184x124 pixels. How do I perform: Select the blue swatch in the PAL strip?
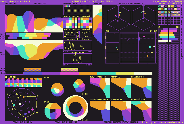(x=33, y=73)
